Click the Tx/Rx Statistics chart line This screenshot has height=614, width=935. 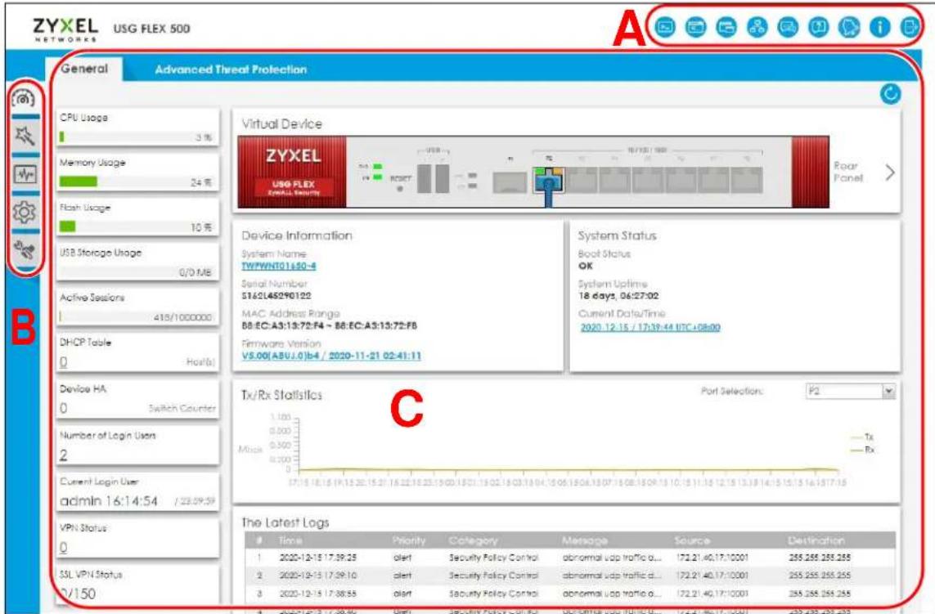point(569,470)
